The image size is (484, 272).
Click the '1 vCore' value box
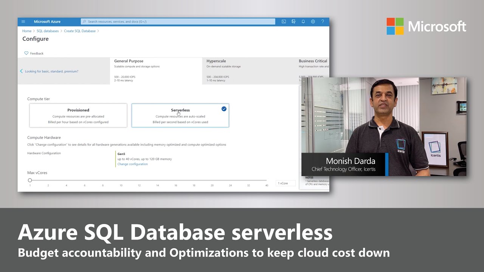coord(285,183)
